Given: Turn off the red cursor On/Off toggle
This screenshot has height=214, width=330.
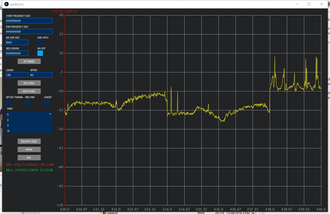Looking at the screenshot, I should 40,53.
